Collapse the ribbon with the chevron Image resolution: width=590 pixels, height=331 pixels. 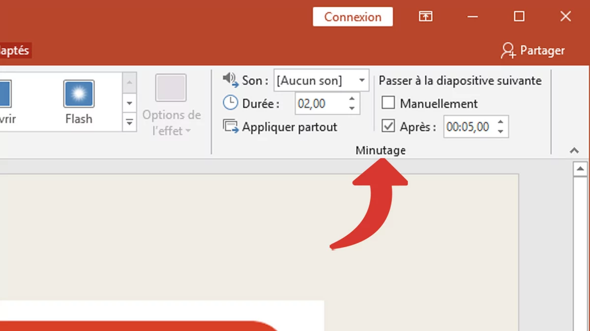(x=574, y=151)
